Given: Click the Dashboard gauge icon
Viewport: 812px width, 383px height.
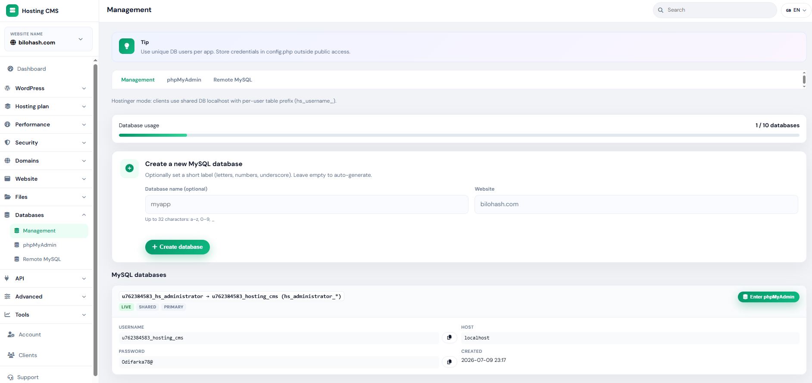Looking at the screenshot, I should point(10,69).
